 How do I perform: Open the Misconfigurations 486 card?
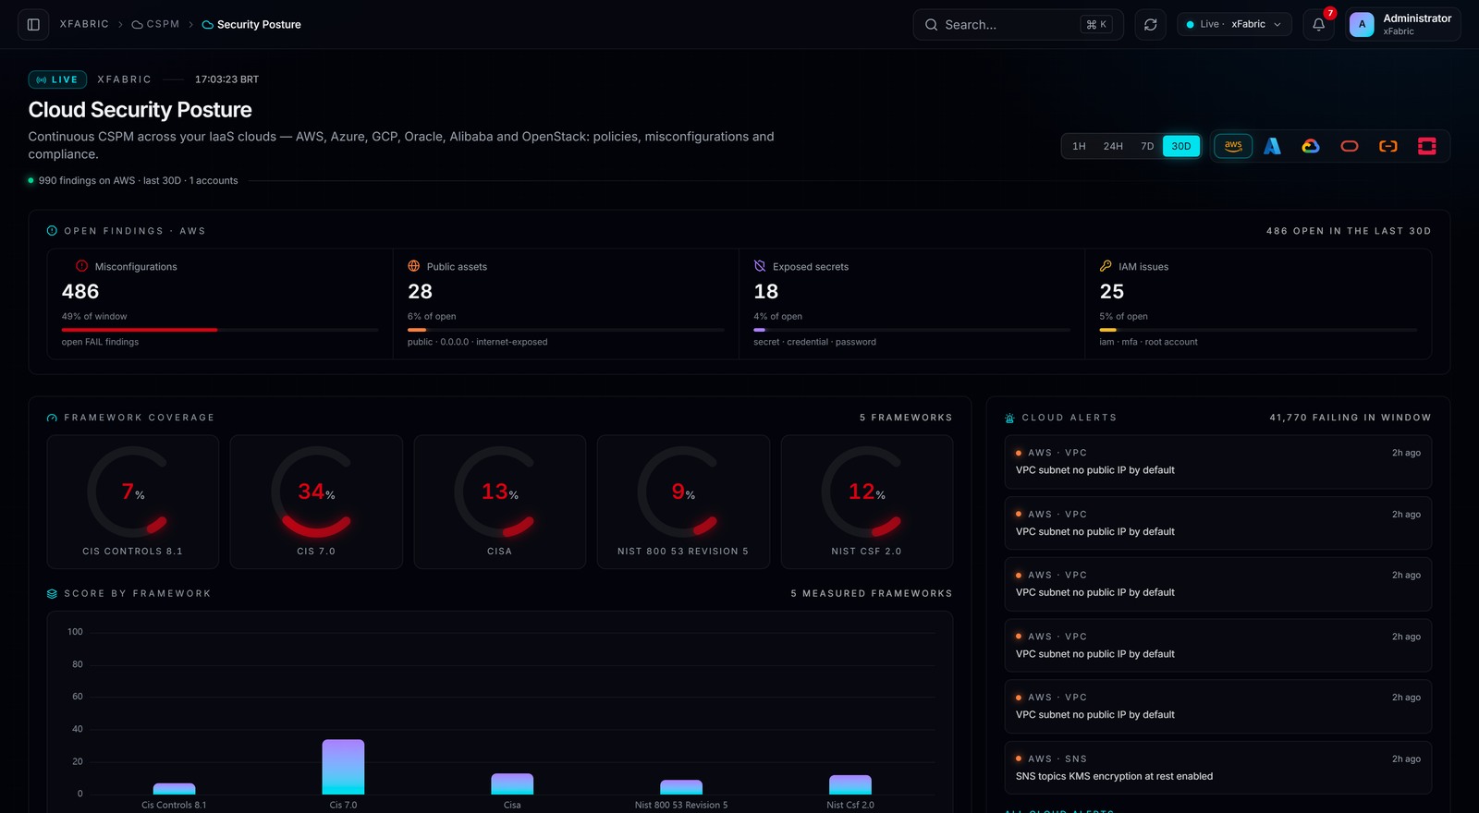click(220, 304)
